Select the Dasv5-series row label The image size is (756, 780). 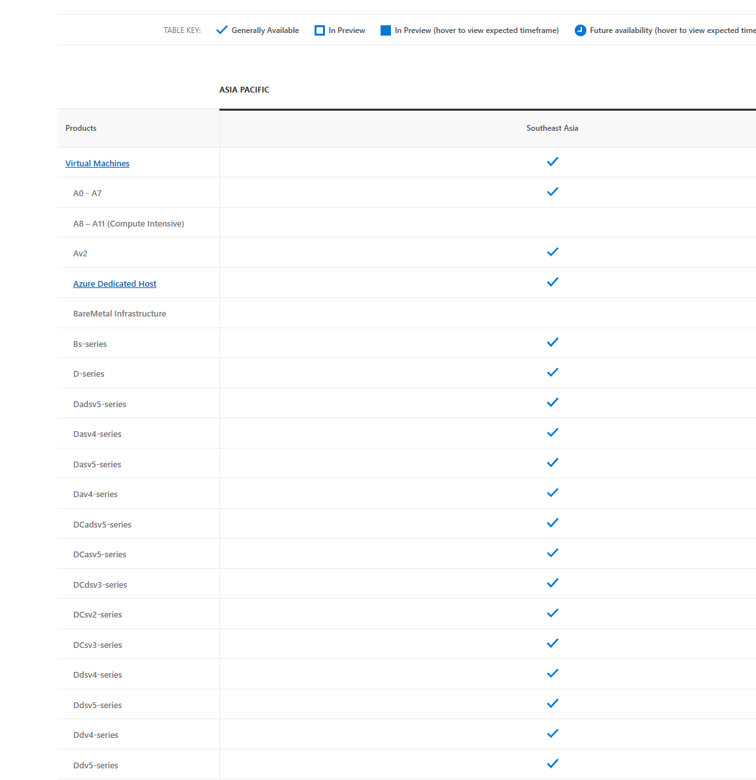(x=97, y=465)
